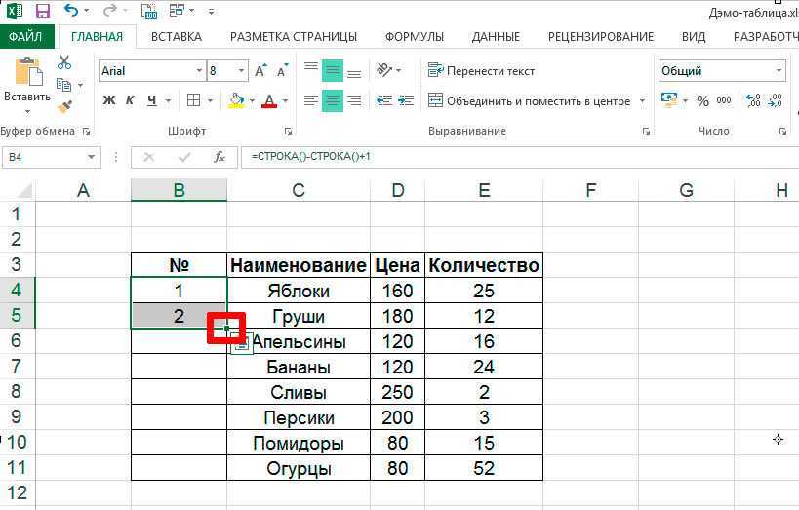Screen dimensions: 799x510
Task: Switch to the ФОРМУЛЫ tab
Action: coord(415,37)
